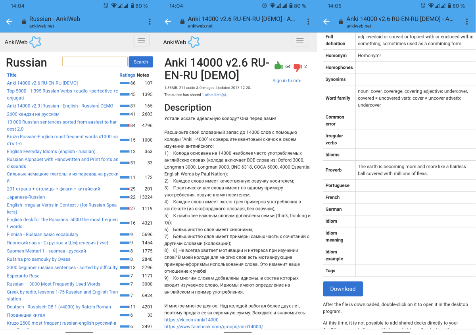Click the blue Search button

point(141,62)
